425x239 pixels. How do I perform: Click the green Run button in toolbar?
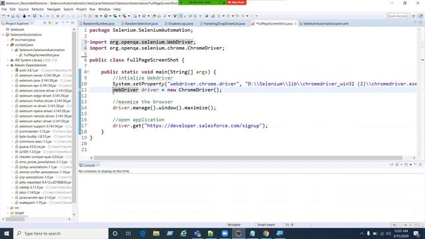click(x=106, y=16)
